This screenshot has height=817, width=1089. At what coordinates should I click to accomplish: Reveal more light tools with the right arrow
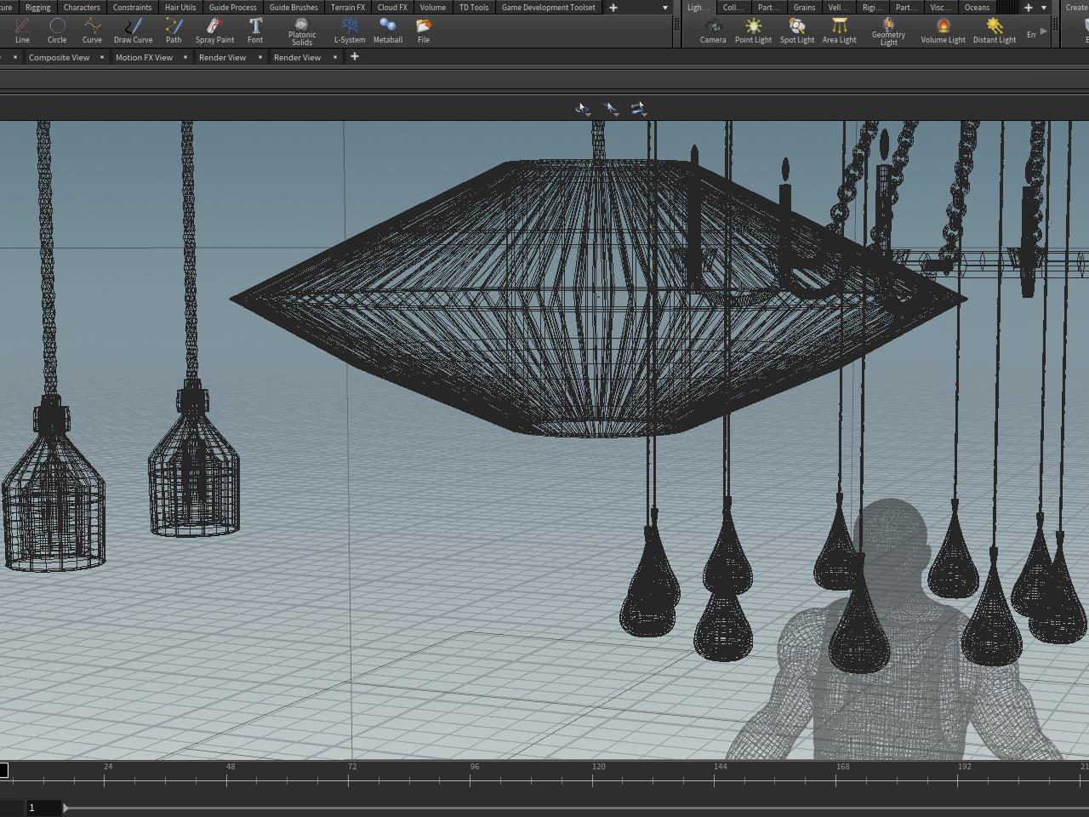click(x=1044, y=32)
